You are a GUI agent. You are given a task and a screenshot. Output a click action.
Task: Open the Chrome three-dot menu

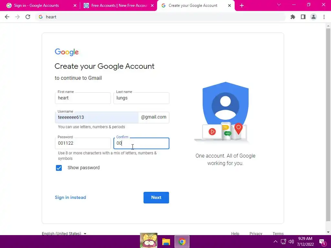tap(324, 17)
